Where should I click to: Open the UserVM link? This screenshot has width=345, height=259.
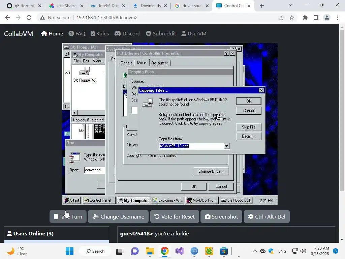pyautogui.click(x=194, y=33)
